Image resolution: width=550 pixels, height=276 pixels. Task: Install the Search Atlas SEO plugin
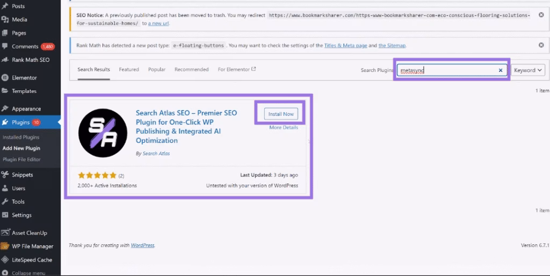(281, 114)
